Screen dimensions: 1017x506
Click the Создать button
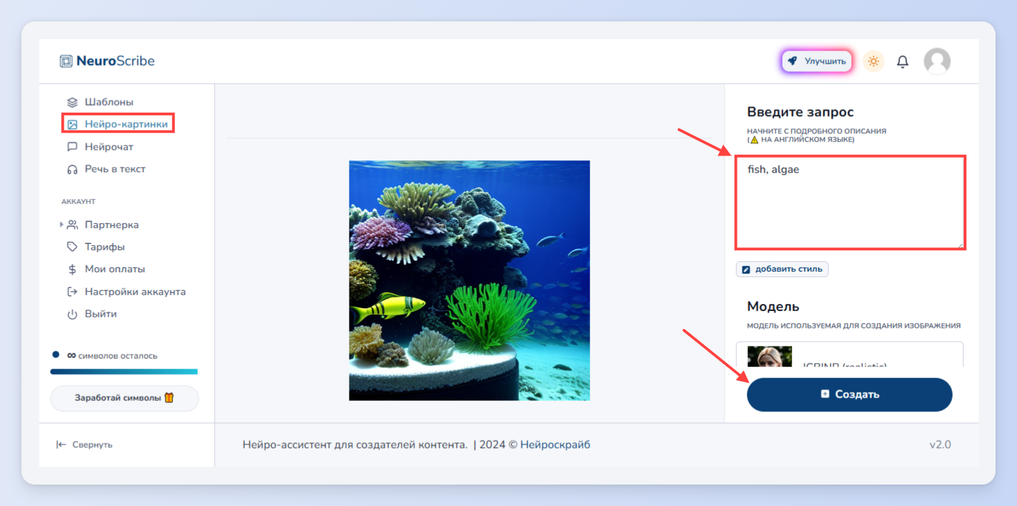tap(850, 395)
